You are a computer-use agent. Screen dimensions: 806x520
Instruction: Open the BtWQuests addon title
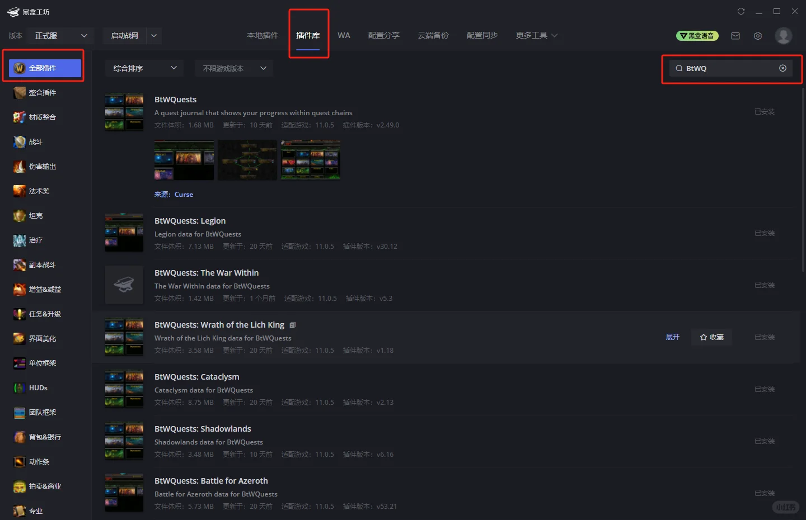[x=176, y=100]
